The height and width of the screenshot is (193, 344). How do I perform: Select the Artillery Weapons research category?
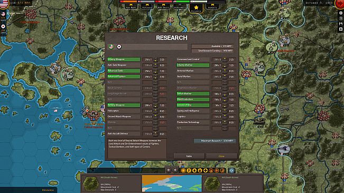click(124, 105)
